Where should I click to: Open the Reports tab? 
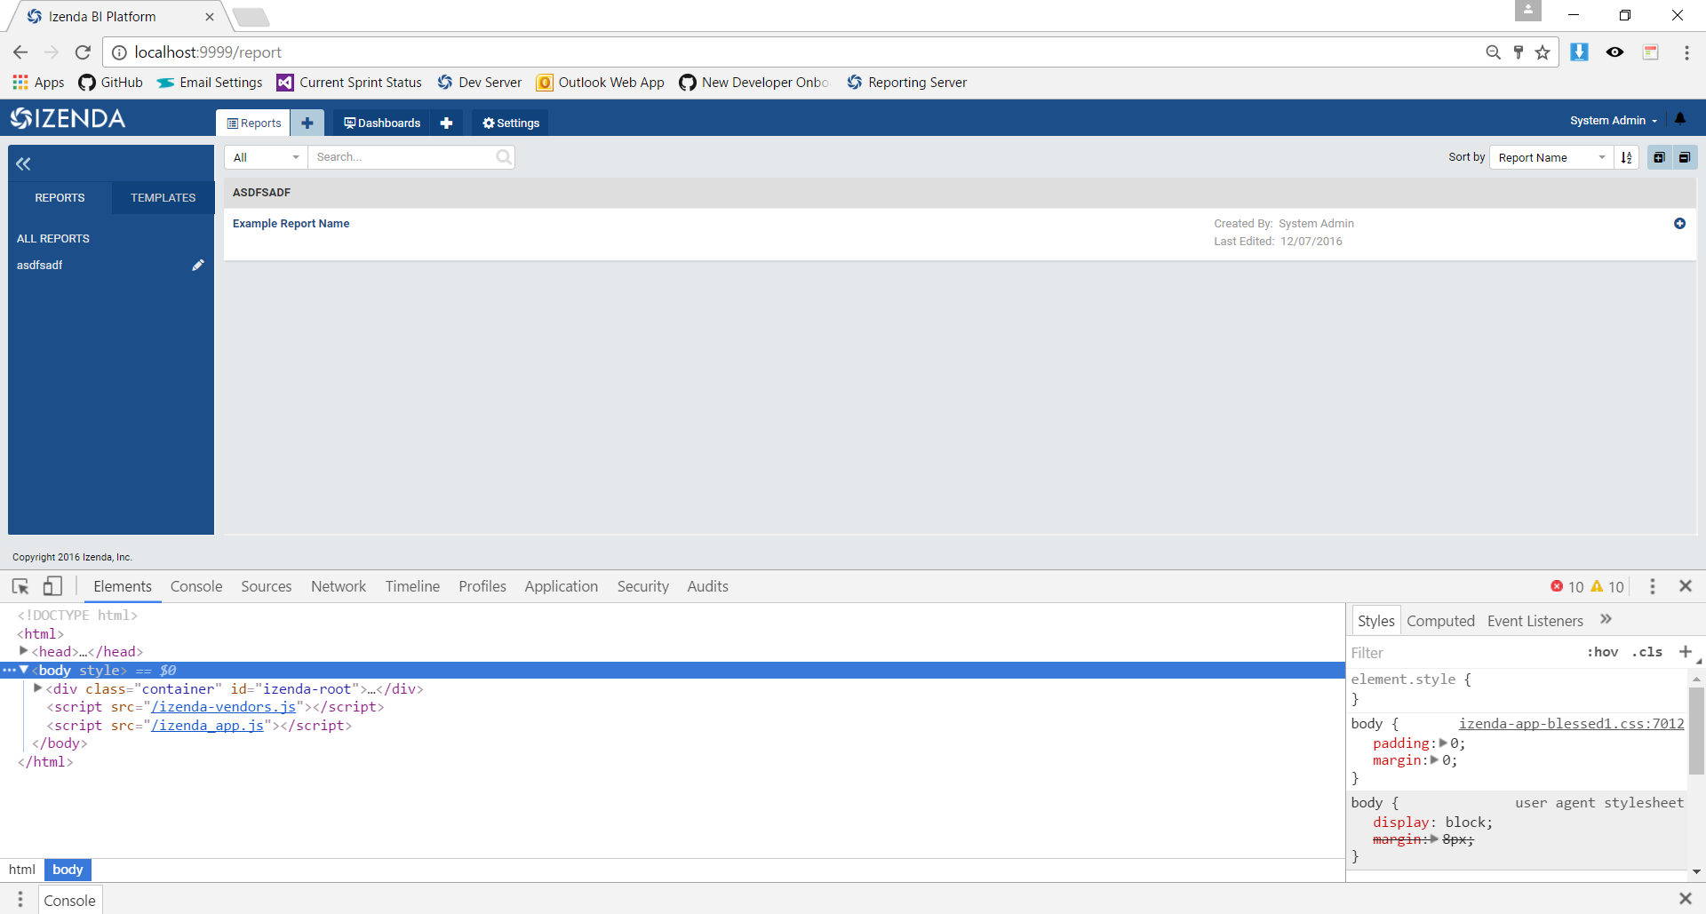(x=254, y=123)
